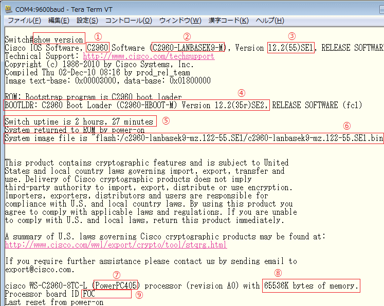
Task: Click the "C2960-LANBASEK9-M" image name text
Action: (188, 48)
